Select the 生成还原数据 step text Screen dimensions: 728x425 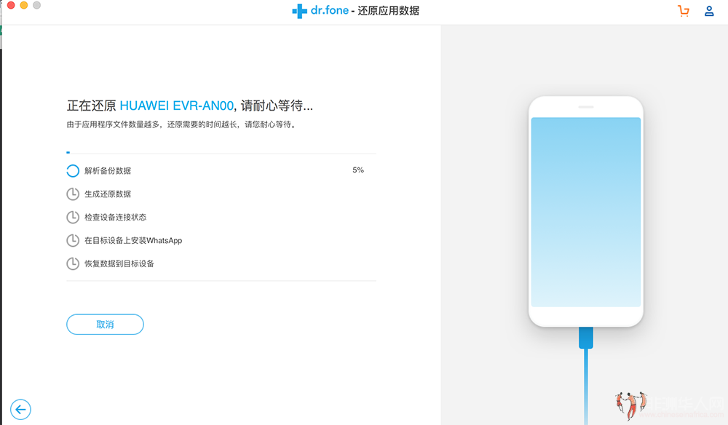(x=108, y=194)
